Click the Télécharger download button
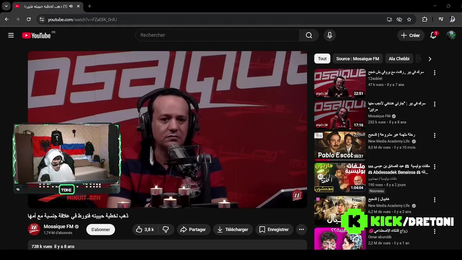462x260 pixels. pos(233,229)
